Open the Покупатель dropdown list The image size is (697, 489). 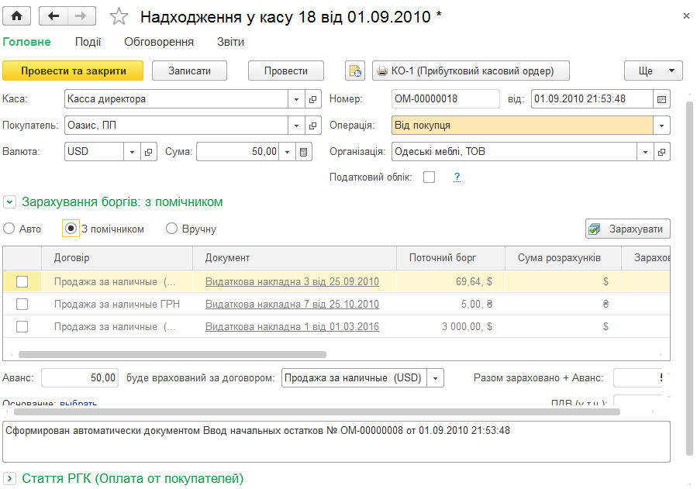[x=296, y=126]
